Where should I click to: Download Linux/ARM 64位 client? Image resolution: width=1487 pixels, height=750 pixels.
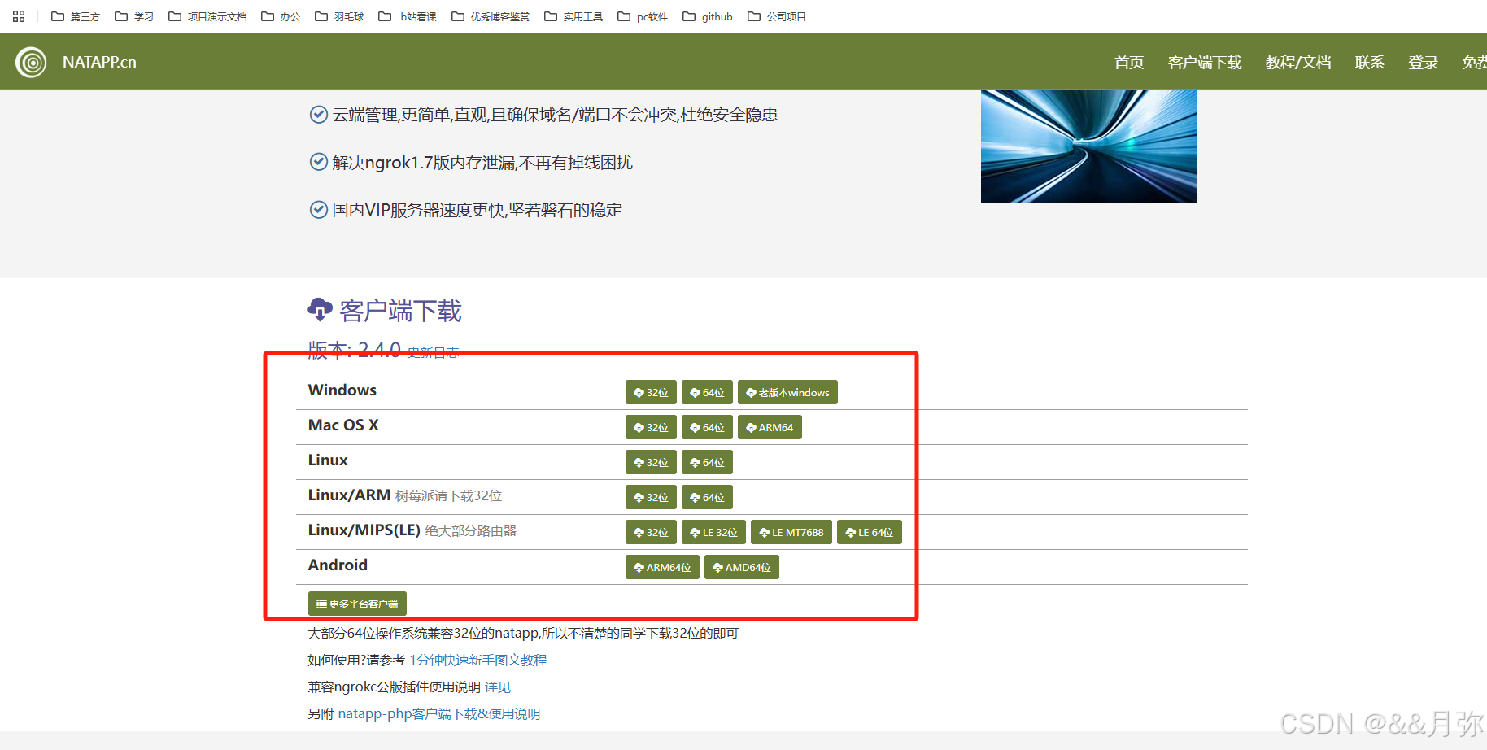click(x=707, y=497)
